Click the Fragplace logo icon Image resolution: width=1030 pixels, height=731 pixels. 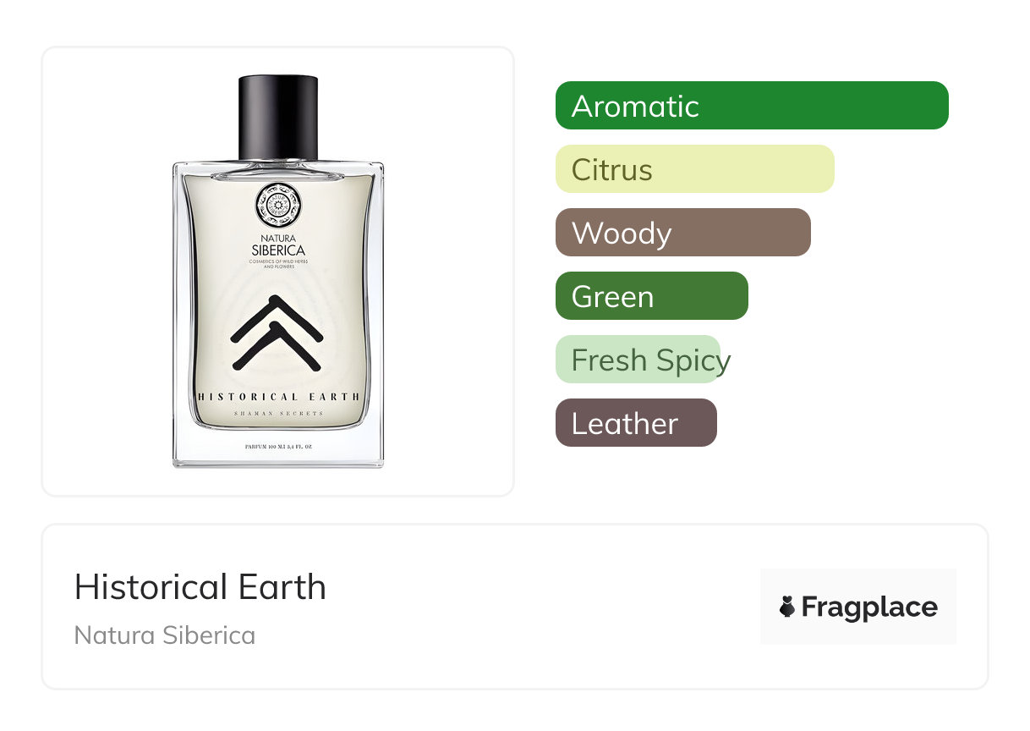pyautogui.click(x=787, y=607)
